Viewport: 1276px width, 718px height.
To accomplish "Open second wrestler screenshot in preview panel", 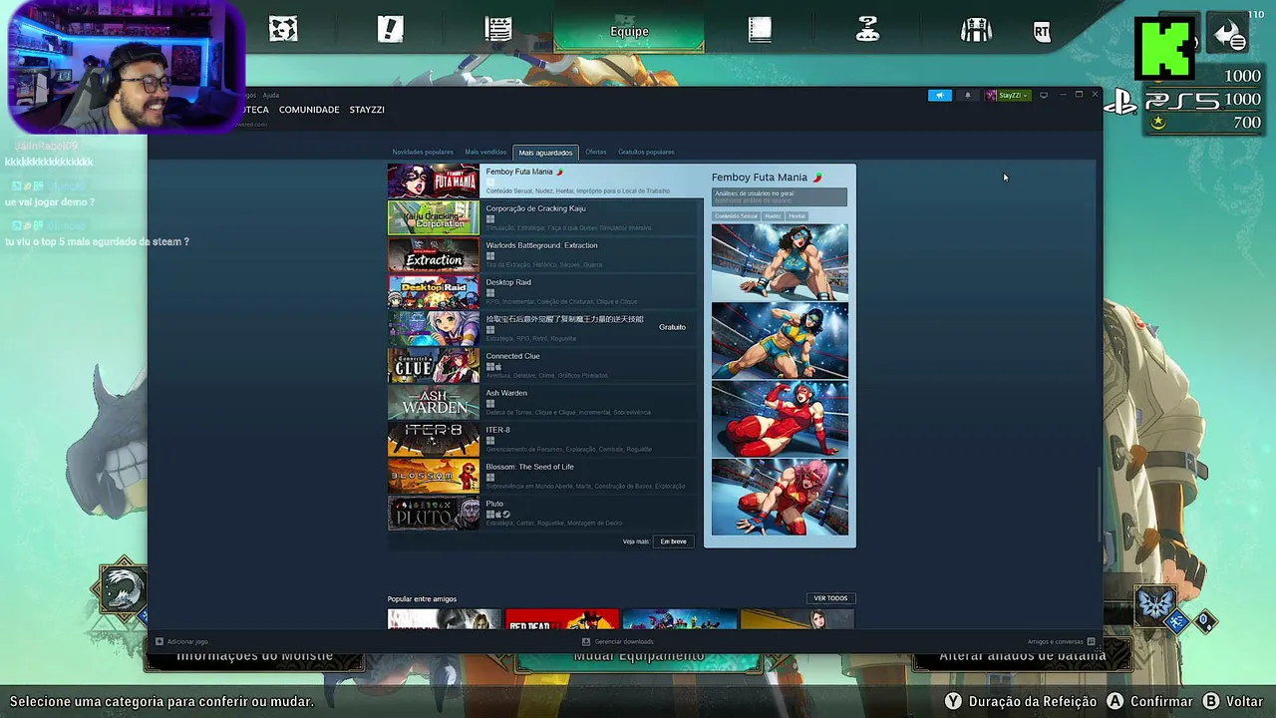I will click(780, 340).
